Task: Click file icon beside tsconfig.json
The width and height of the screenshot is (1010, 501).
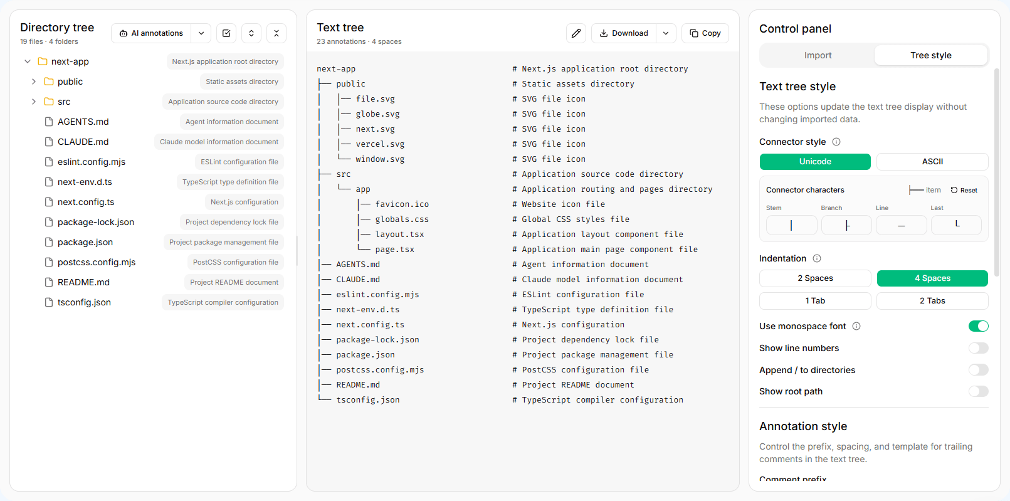Action: (x=49, y=302)
